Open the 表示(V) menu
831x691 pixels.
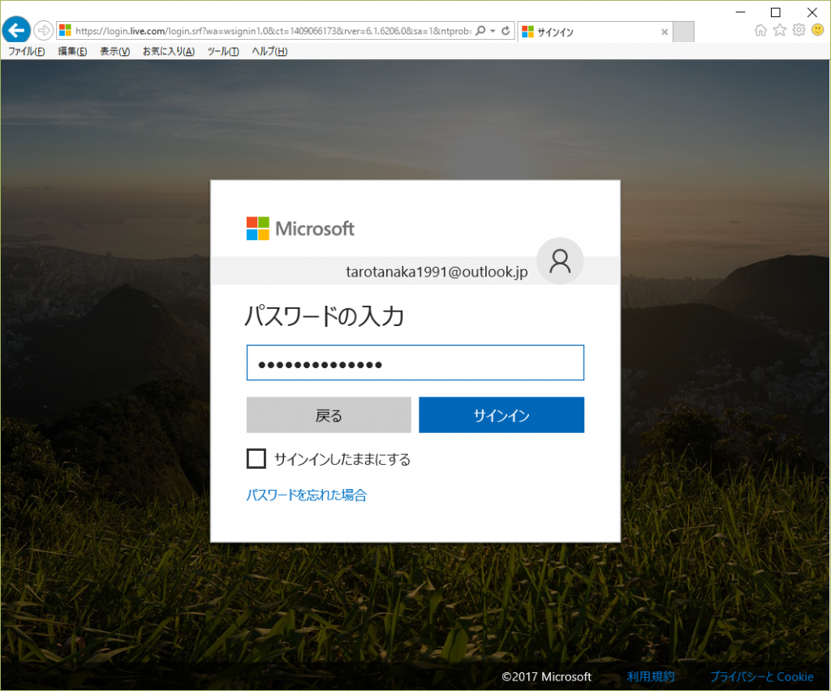click(x=115, y=51)
